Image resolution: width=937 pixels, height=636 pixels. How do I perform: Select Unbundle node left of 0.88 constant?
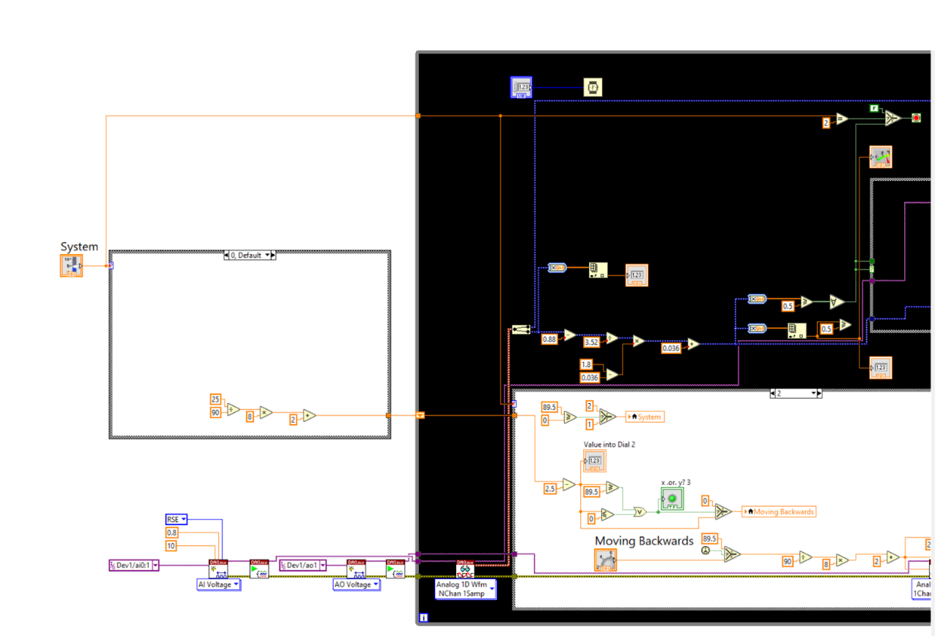pyautogui.click(x=521, y=330)
